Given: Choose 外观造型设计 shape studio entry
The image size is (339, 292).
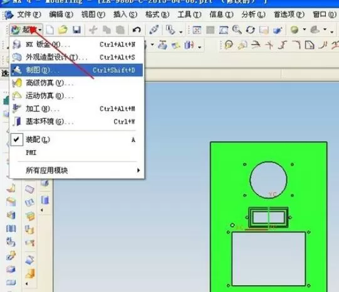Looking at the screenshot, I should pyautogui.click(x=76, y=57).
